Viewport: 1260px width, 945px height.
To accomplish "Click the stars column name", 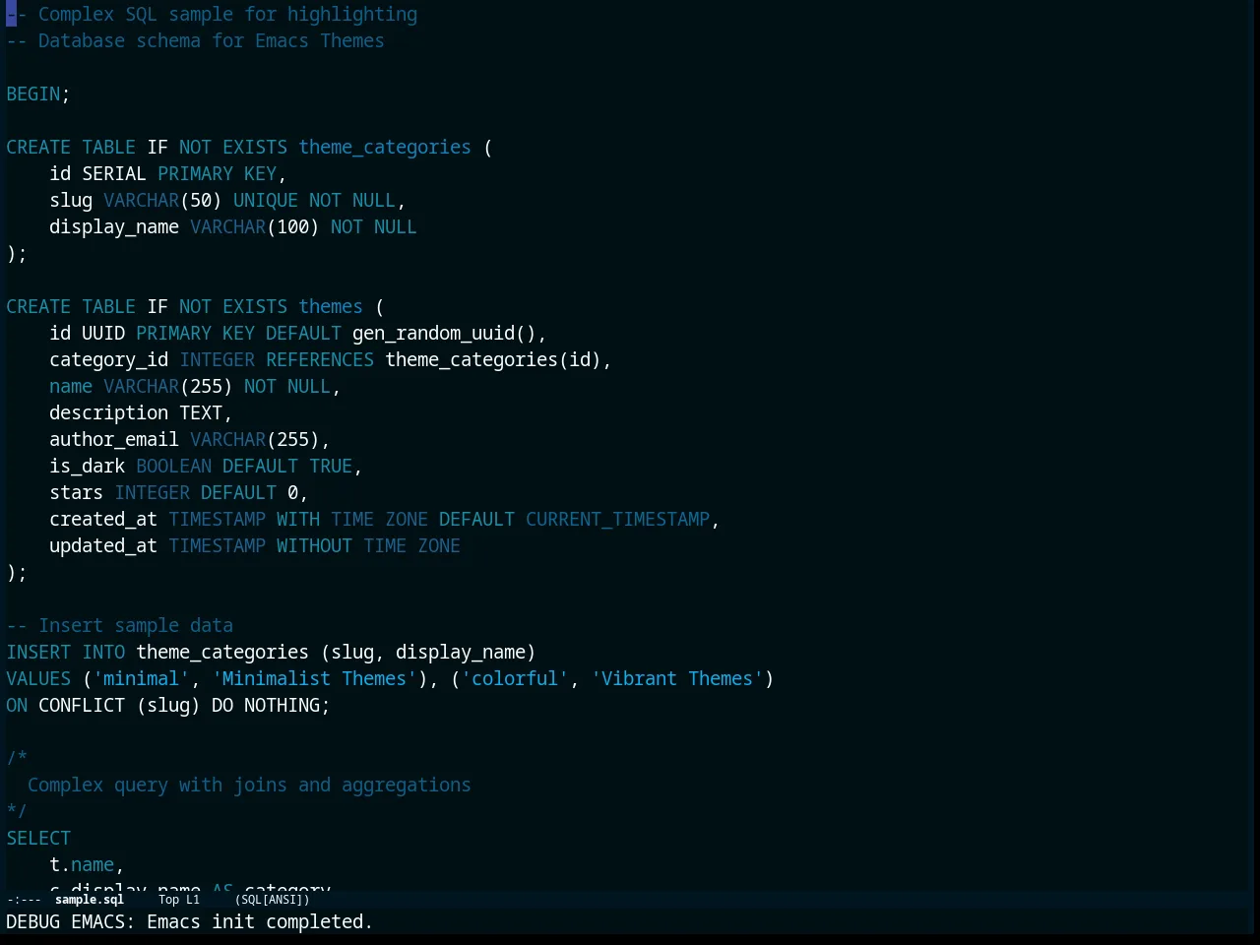I will 77,493.
